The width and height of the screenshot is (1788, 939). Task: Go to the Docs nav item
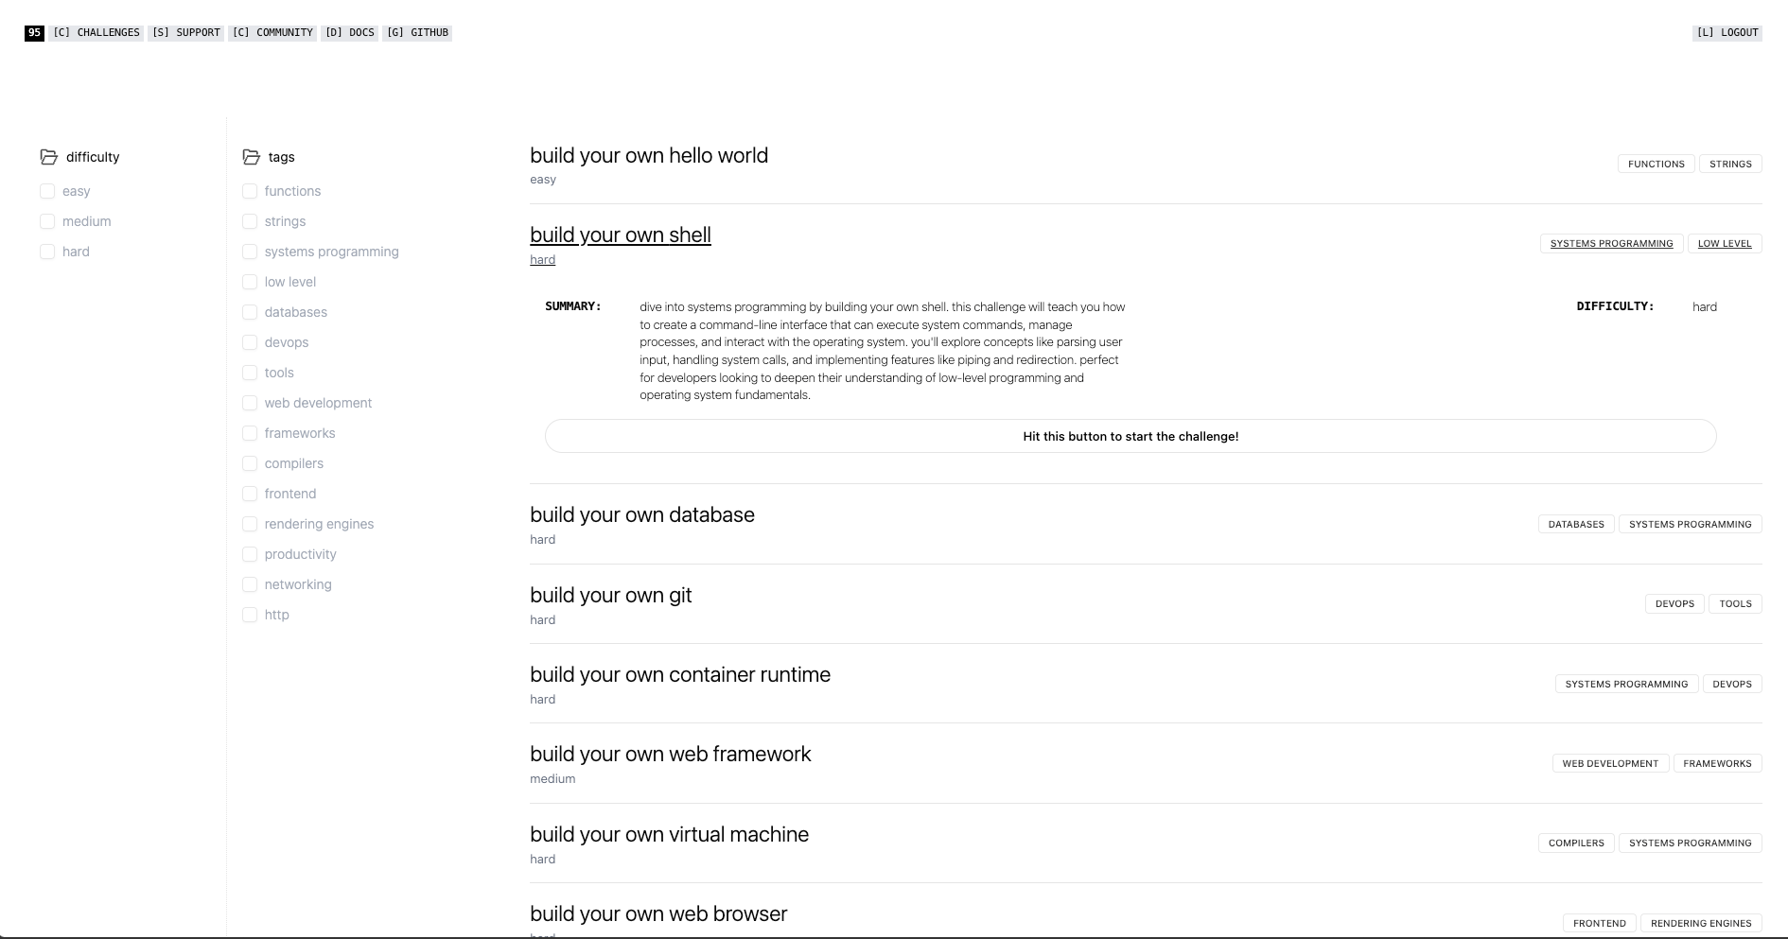point(350,33)
